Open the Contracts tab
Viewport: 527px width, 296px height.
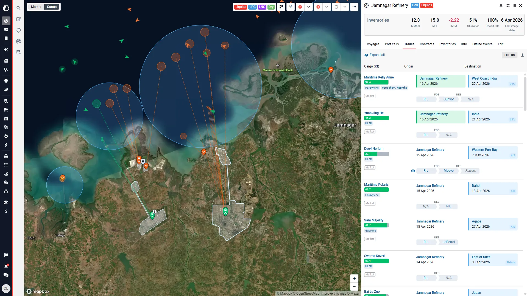[x=427, y=44]
